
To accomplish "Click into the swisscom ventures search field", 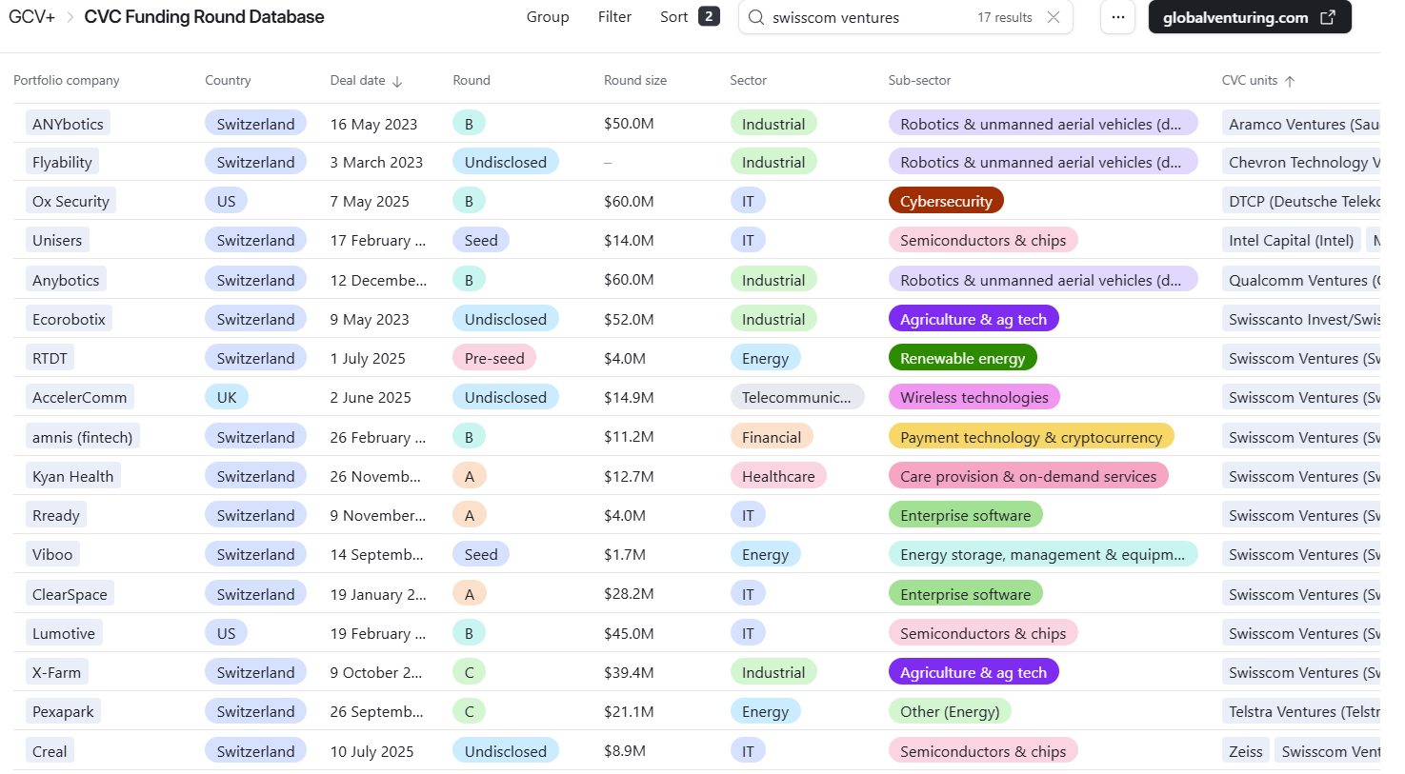I will coord(867,17).
